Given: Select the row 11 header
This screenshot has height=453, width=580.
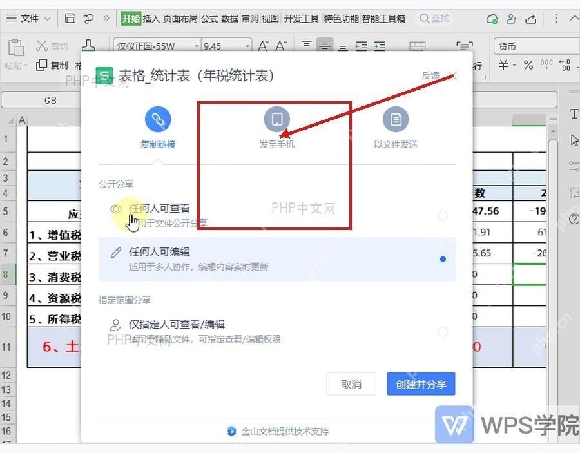Looking at the screenshot, I should pyautogui.click(x=7, y=347).
